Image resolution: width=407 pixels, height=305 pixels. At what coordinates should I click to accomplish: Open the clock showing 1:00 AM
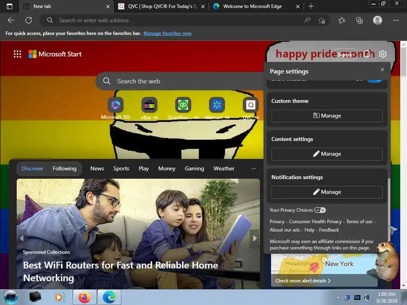tap(386, 297)
